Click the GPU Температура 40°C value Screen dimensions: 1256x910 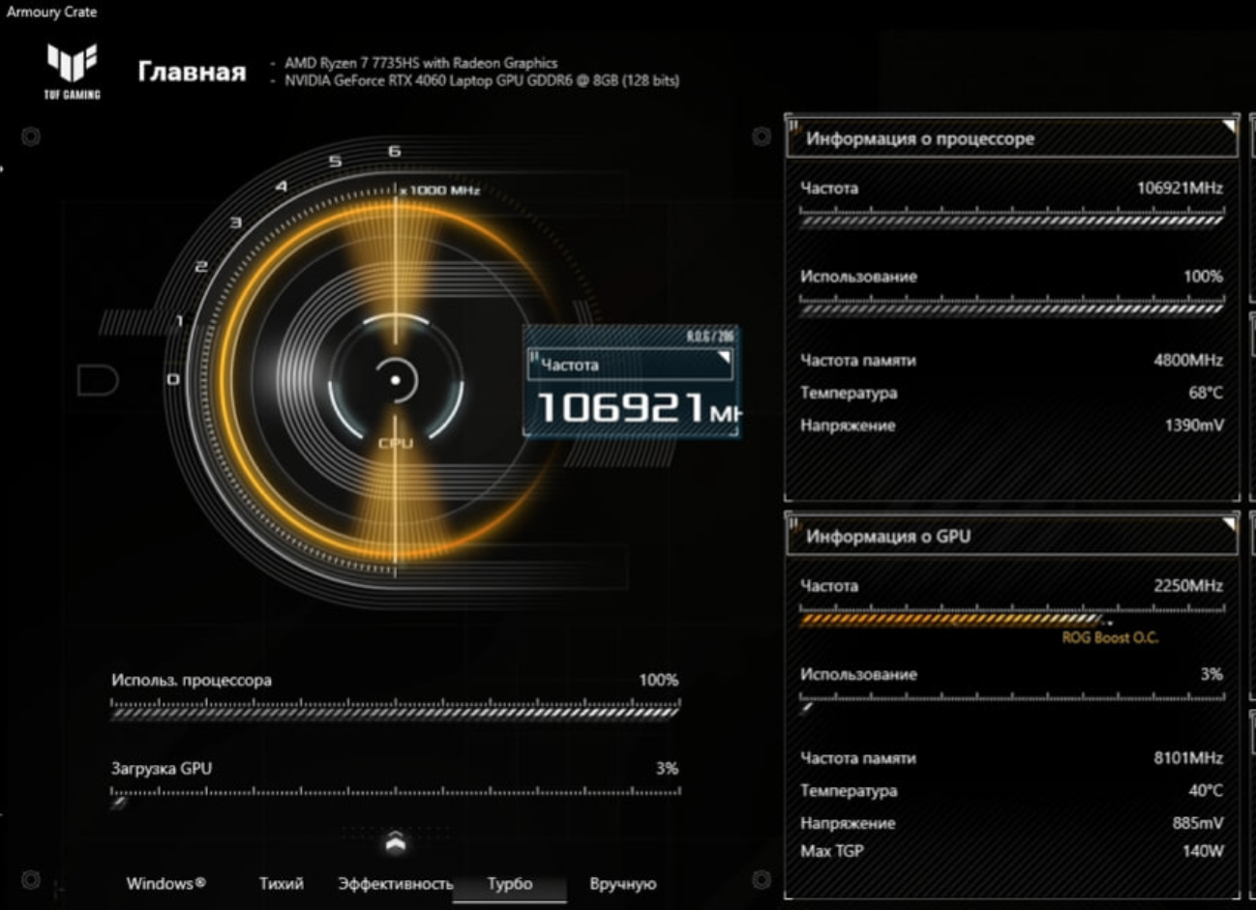tap(1206, 790)
